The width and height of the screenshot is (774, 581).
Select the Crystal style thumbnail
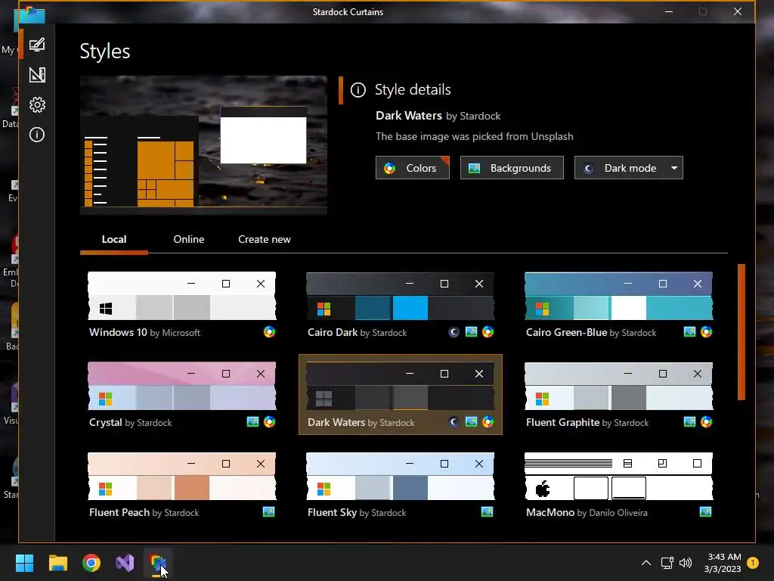point(181,385)
